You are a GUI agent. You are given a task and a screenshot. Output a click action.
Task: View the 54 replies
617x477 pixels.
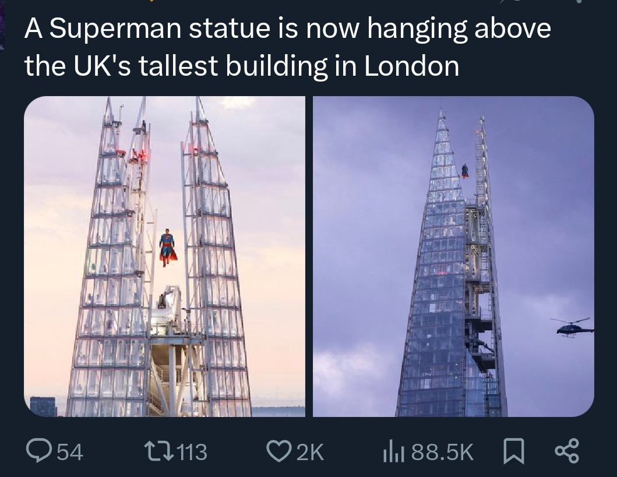(70, 451)
